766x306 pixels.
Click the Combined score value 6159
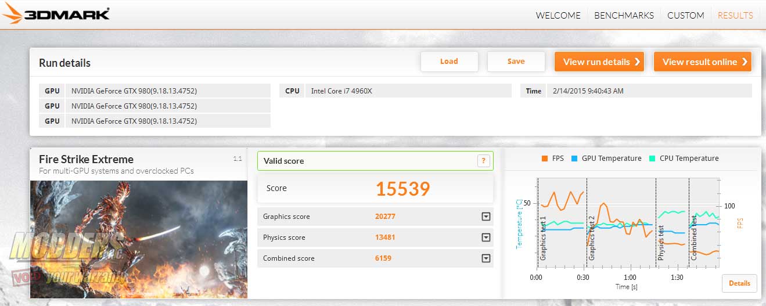tap(383, 258)
